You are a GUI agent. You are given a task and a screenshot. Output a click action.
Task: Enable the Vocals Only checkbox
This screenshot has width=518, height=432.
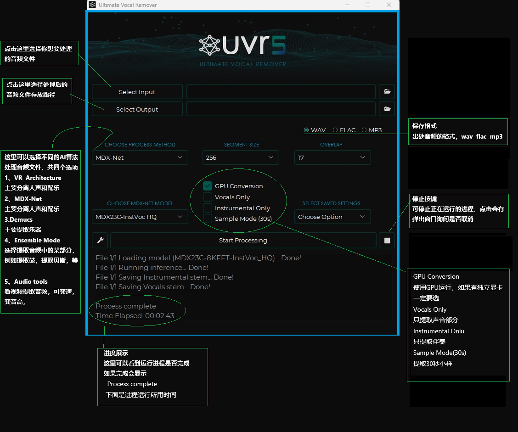208,197
